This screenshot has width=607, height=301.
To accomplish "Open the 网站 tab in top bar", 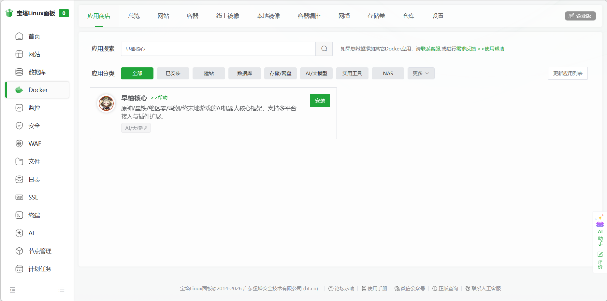I will tap(163, 16).
